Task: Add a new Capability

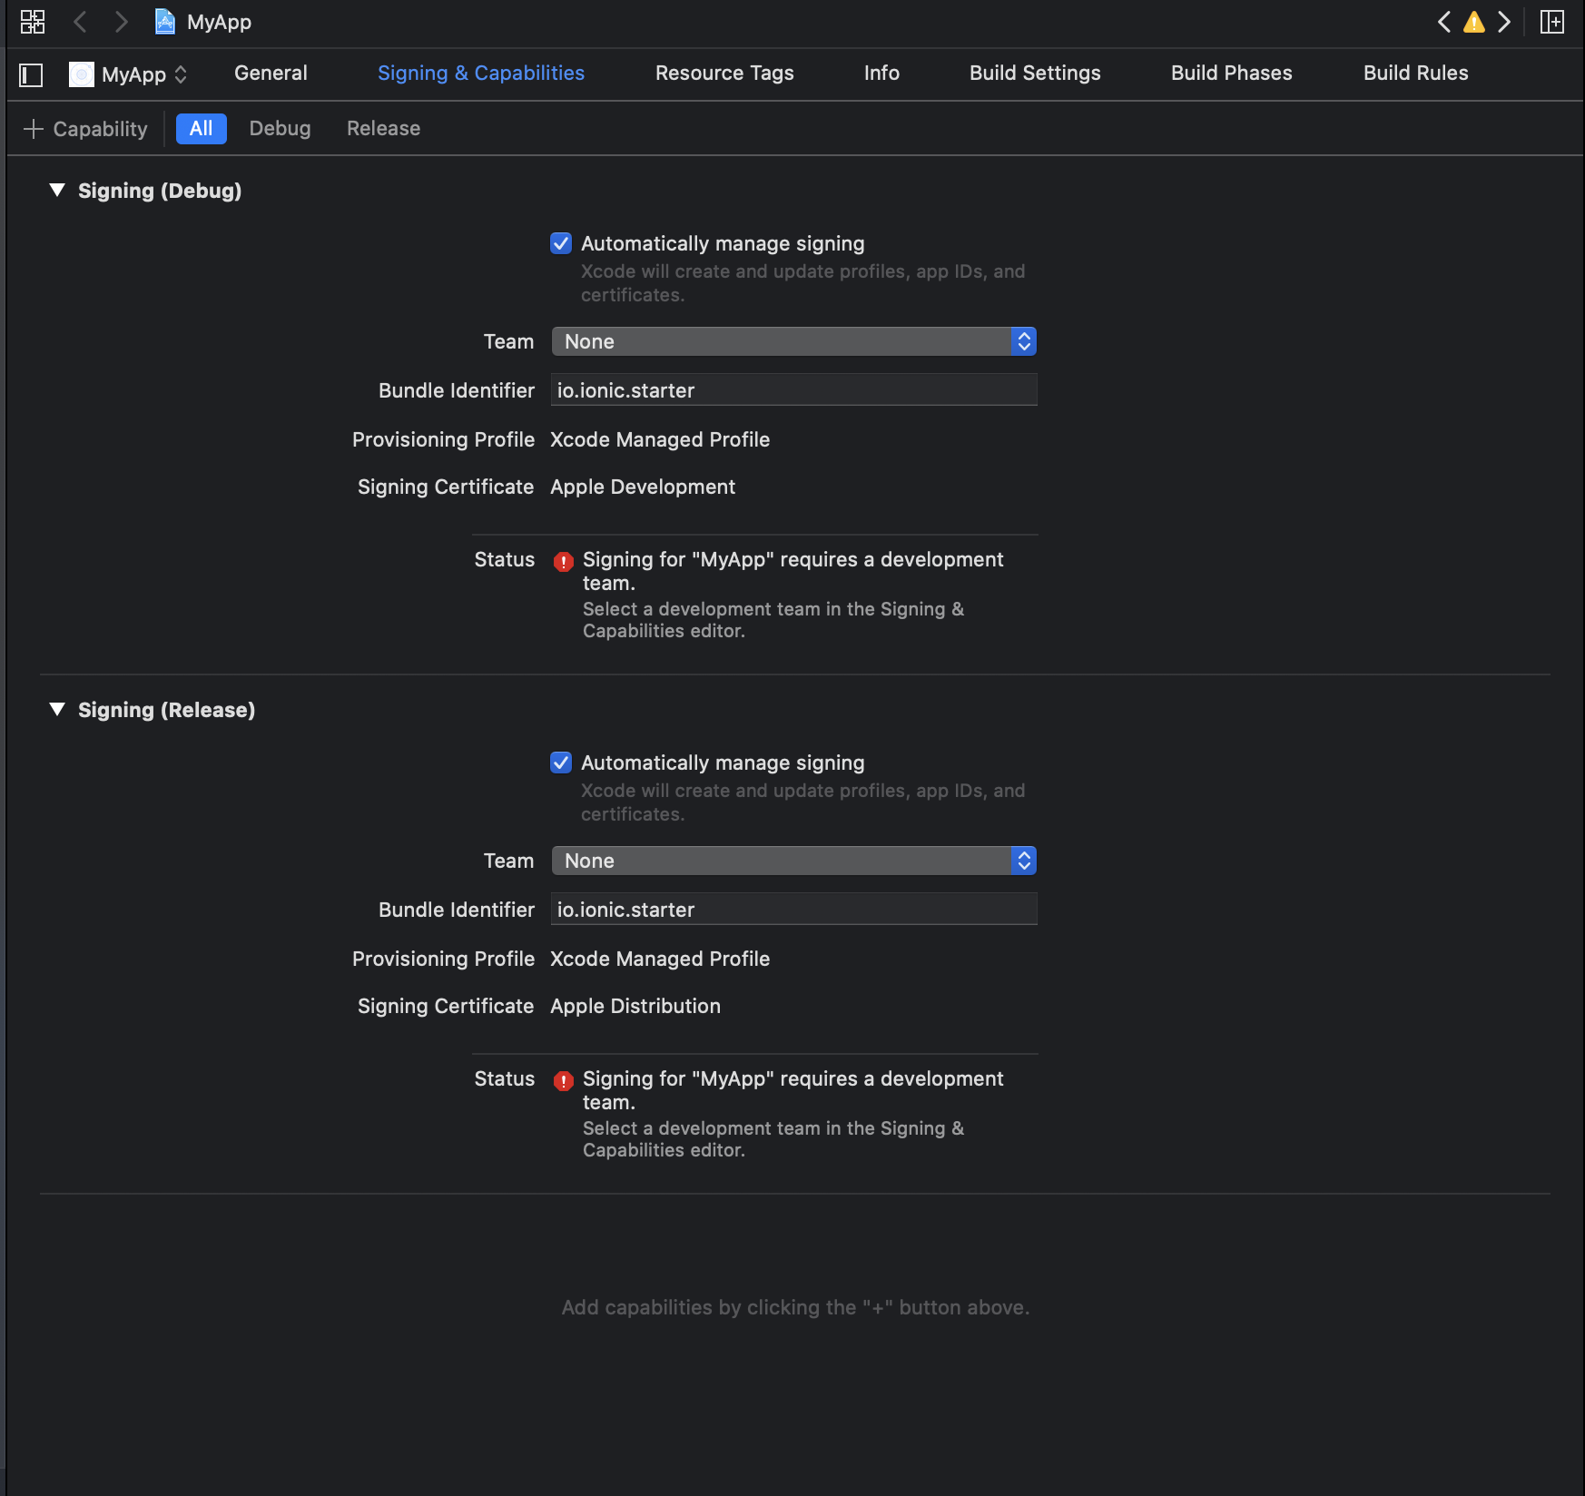Action: click(x=85, y=129)
